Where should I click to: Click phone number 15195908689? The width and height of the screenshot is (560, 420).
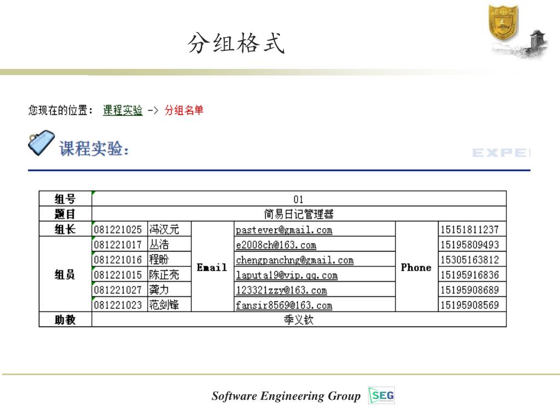coord(469,290)
